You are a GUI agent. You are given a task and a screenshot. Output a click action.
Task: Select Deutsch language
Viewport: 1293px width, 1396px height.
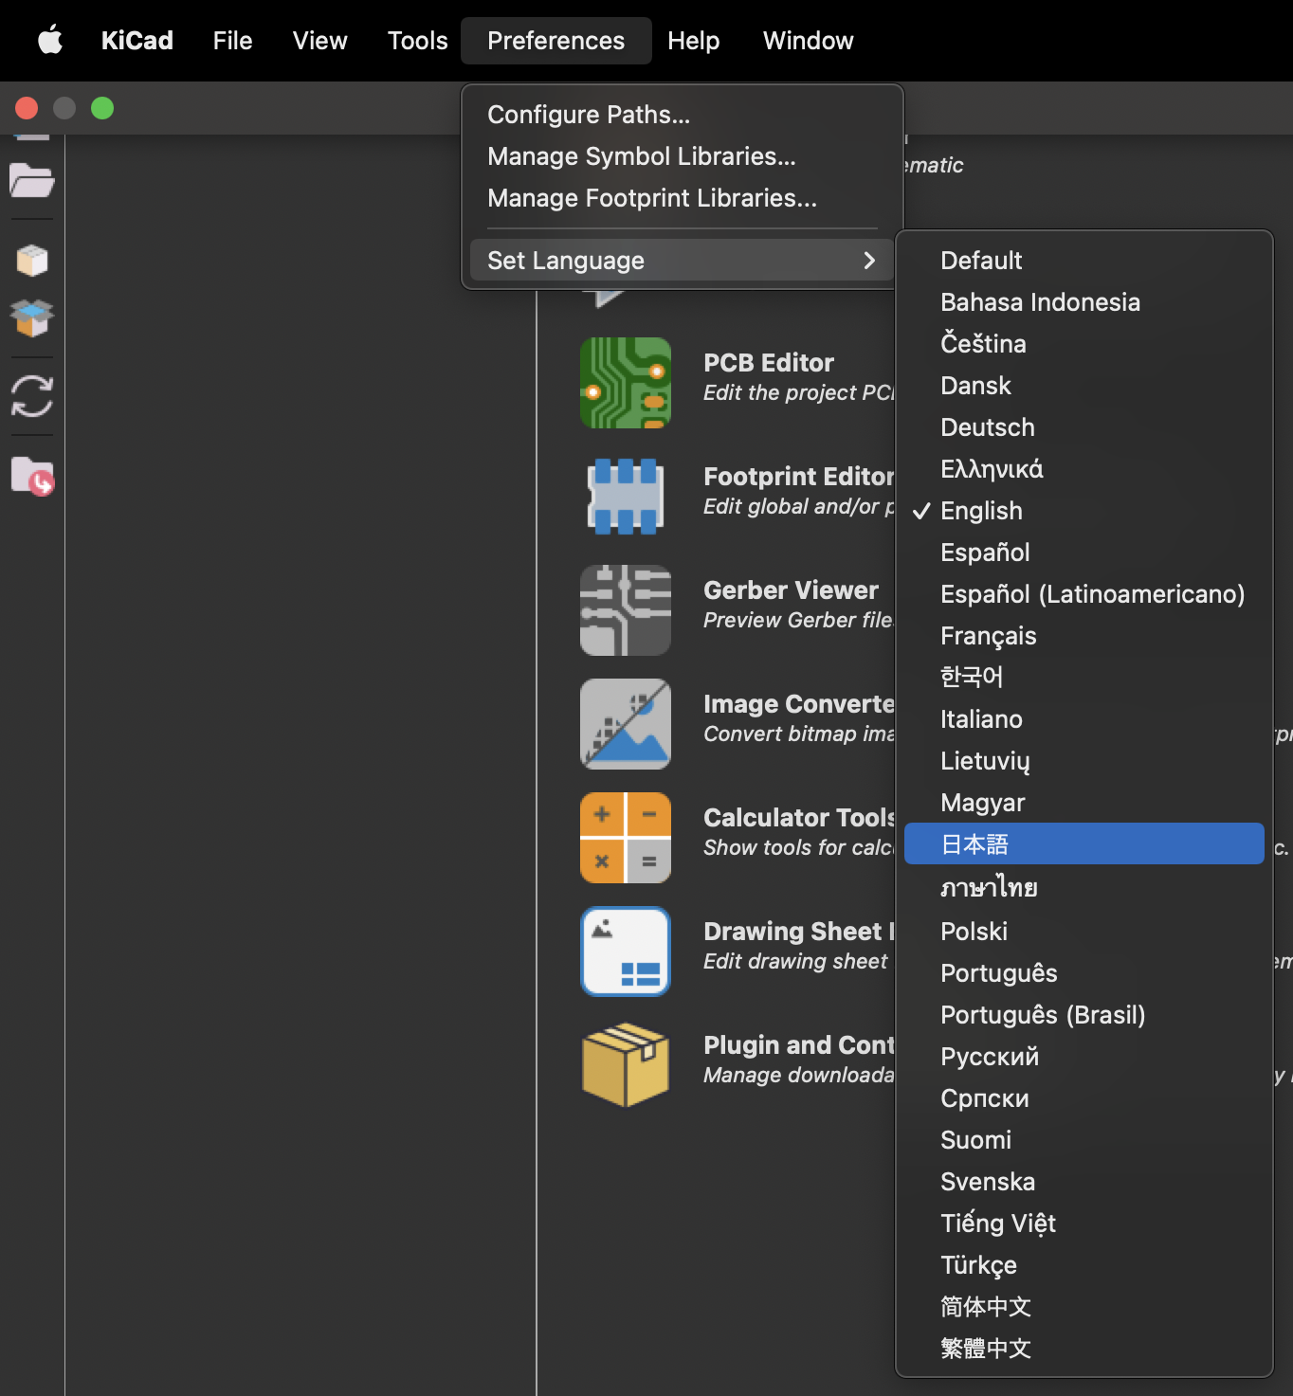[x=1084, y=427]
